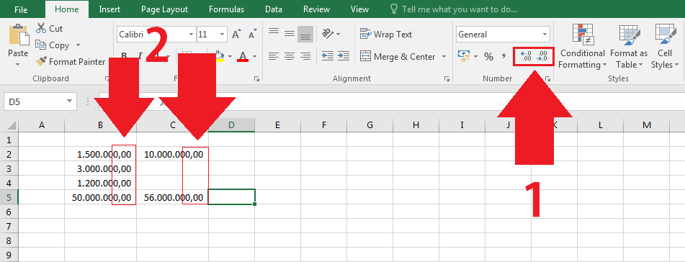Switch to the Insert tab
This screenshot has width=685, height=262.
pyautogui.click(x=110, y=9)
